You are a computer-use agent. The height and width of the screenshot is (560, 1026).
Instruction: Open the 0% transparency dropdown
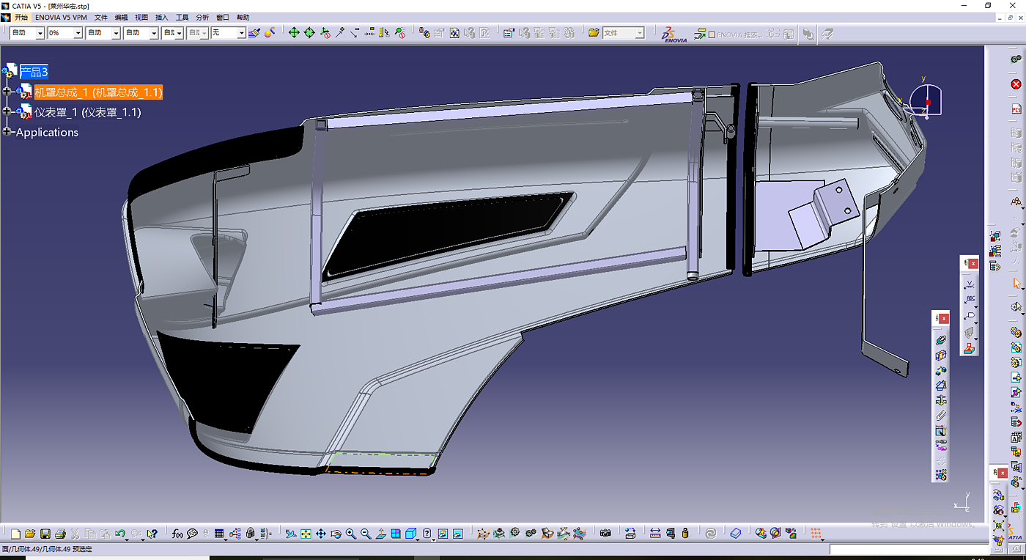(78, 33)
